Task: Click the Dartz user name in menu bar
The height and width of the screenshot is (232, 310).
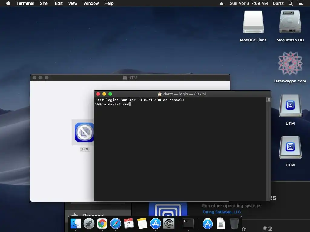Action: tap(278, 3)
